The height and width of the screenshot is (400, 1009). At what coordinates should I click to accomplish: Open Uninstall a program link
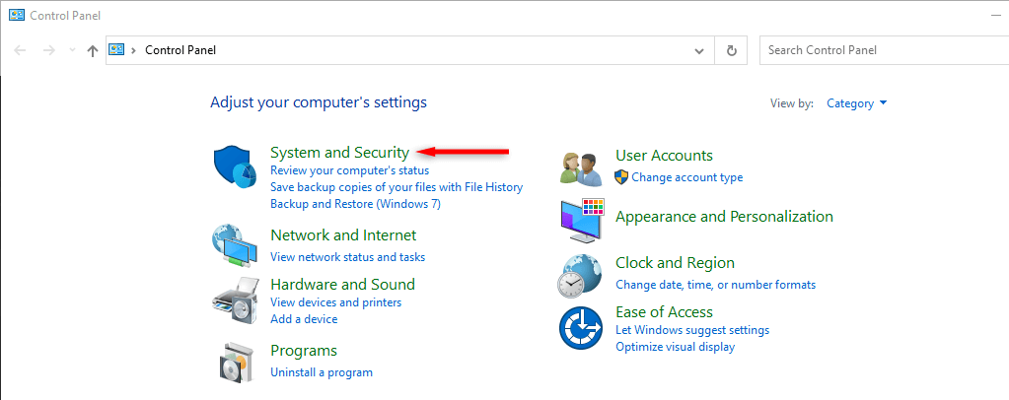pos(322,372)
